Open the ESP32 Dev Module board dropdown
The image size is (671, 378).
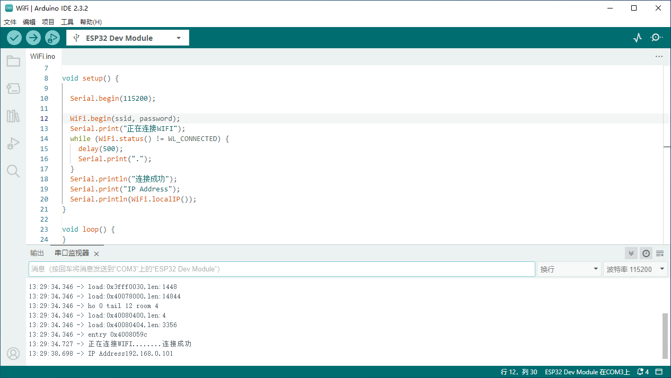click(x=128, y=38)
